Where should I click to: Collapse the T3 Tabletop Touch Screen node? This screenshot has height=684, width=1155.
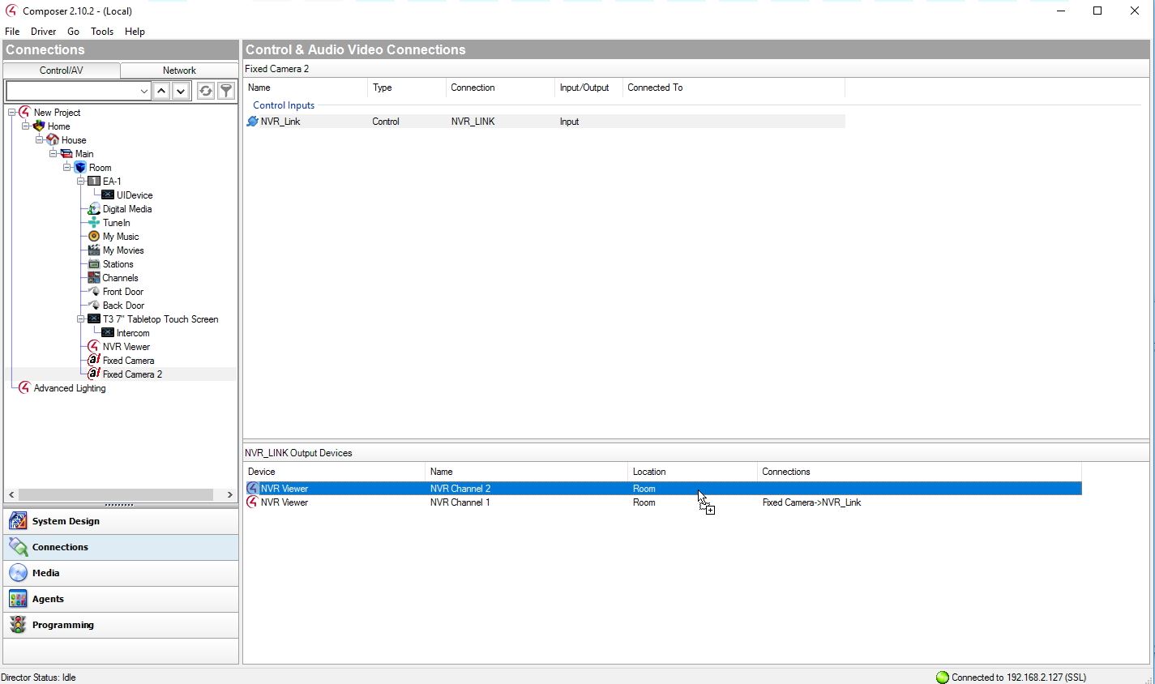pos(81,319)
